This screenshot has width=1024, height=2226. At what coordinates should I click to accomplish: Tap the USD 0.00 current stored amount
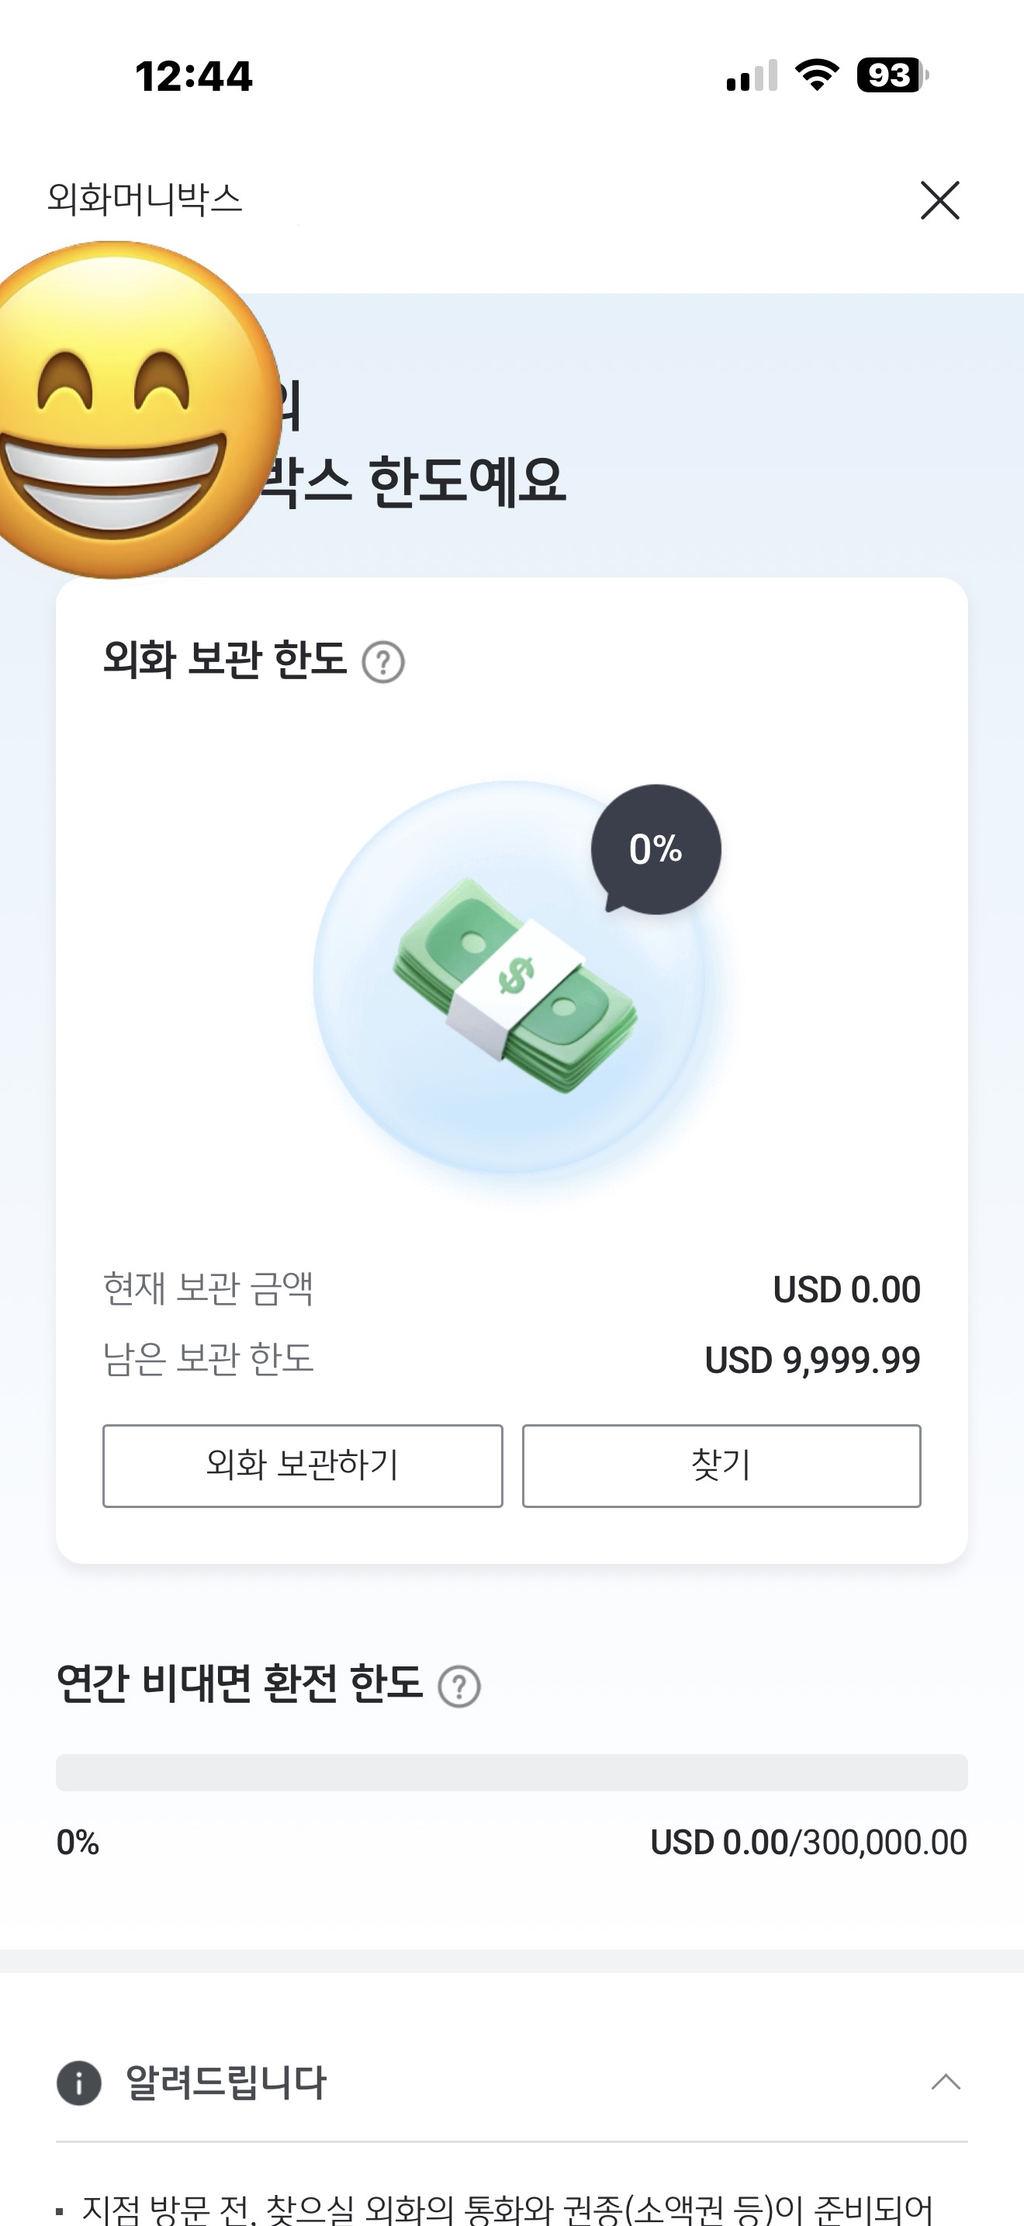846,1289
